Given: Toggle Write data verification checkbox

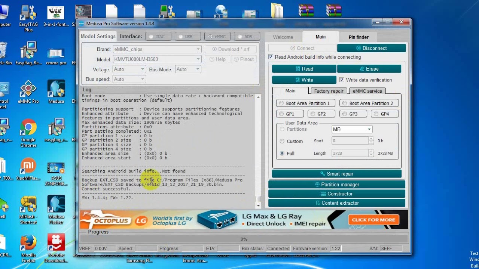Looking at the screenshot, I should point(342,80).
